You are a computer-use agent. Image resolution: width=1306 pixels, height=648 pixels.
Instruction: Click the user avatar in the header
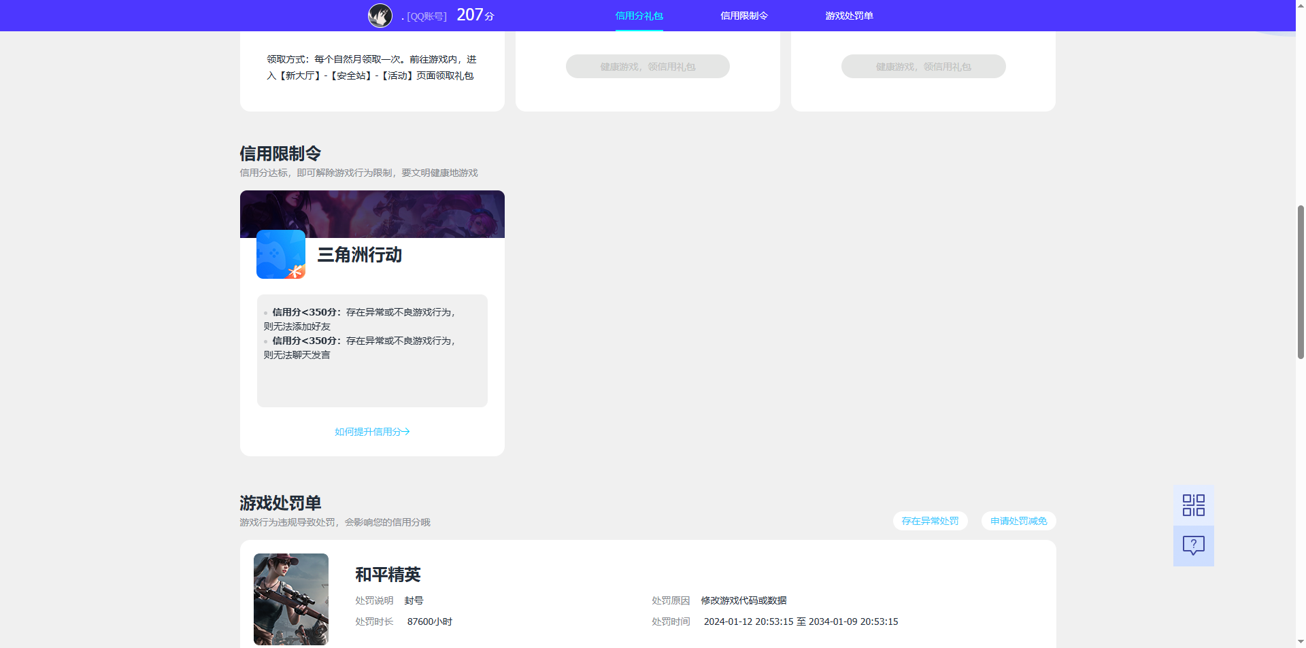pyautogui.click(x=380, y=16)
